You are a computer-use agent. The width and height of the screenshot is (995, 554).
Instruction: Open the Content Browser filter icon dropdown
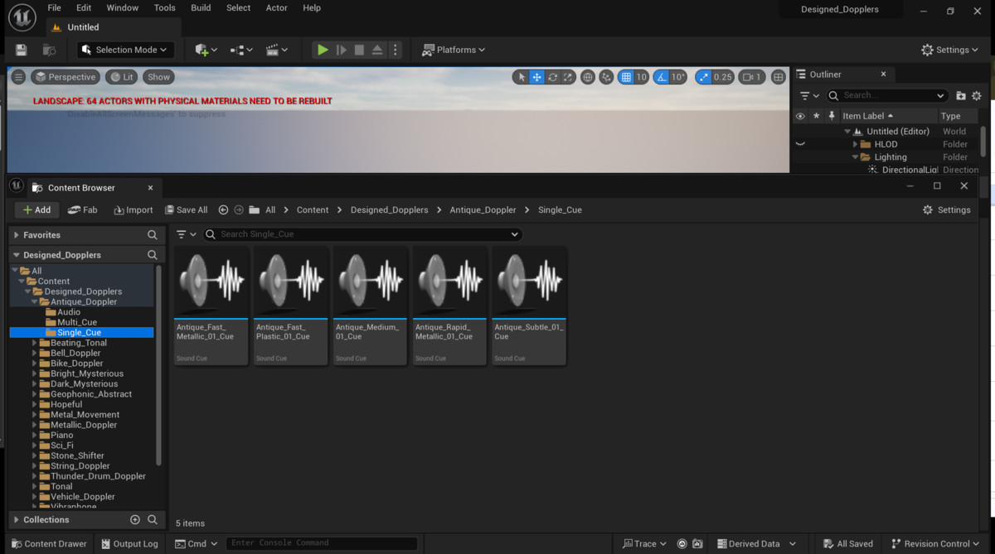coord(184,234)
